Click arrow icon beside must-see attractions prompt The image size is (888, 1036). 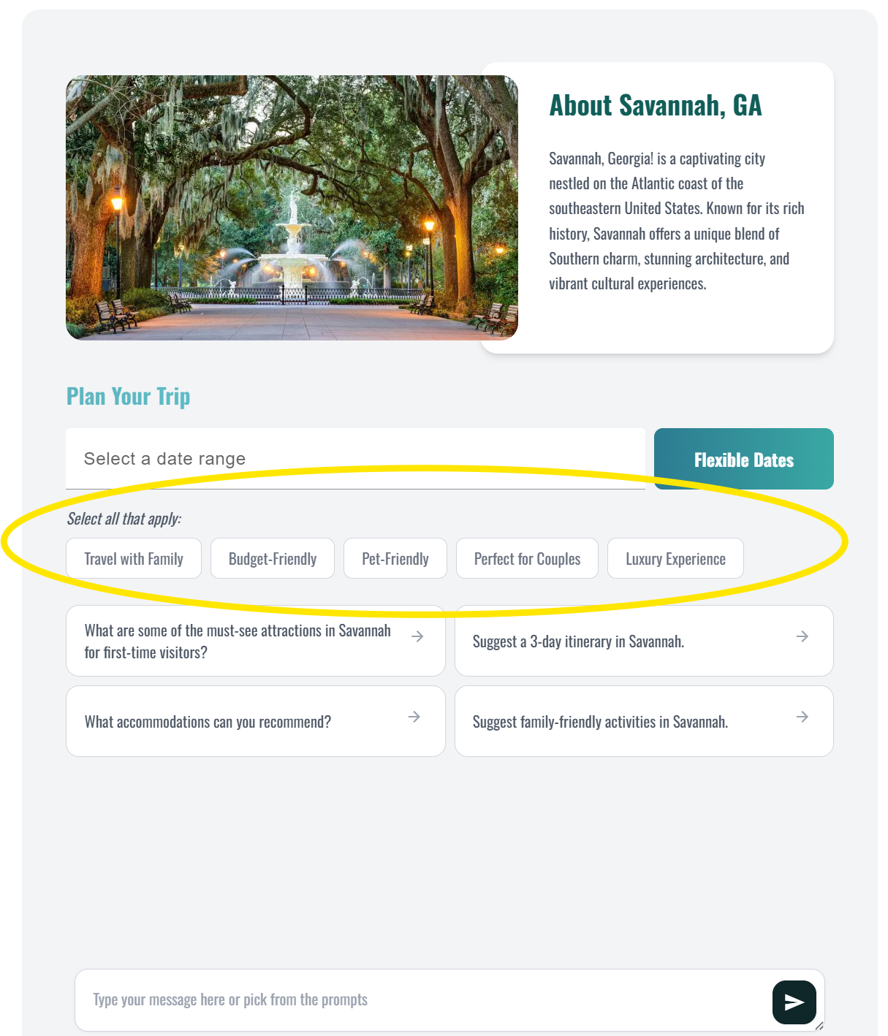(x=417, y=636)
